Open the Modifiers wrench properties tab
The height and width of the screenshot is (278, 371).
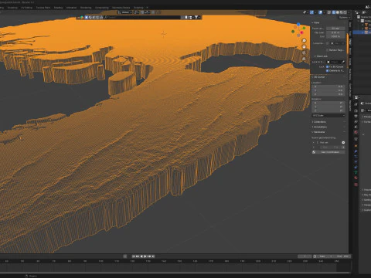point(356,151)
